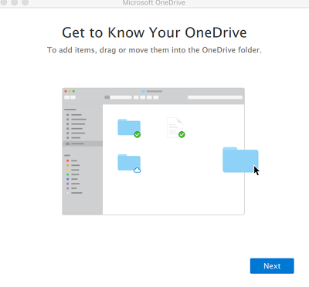Click the Microsoft OneDrive window title
The width and height of the screenshot is (309, 287).
[x=154, y=3]
